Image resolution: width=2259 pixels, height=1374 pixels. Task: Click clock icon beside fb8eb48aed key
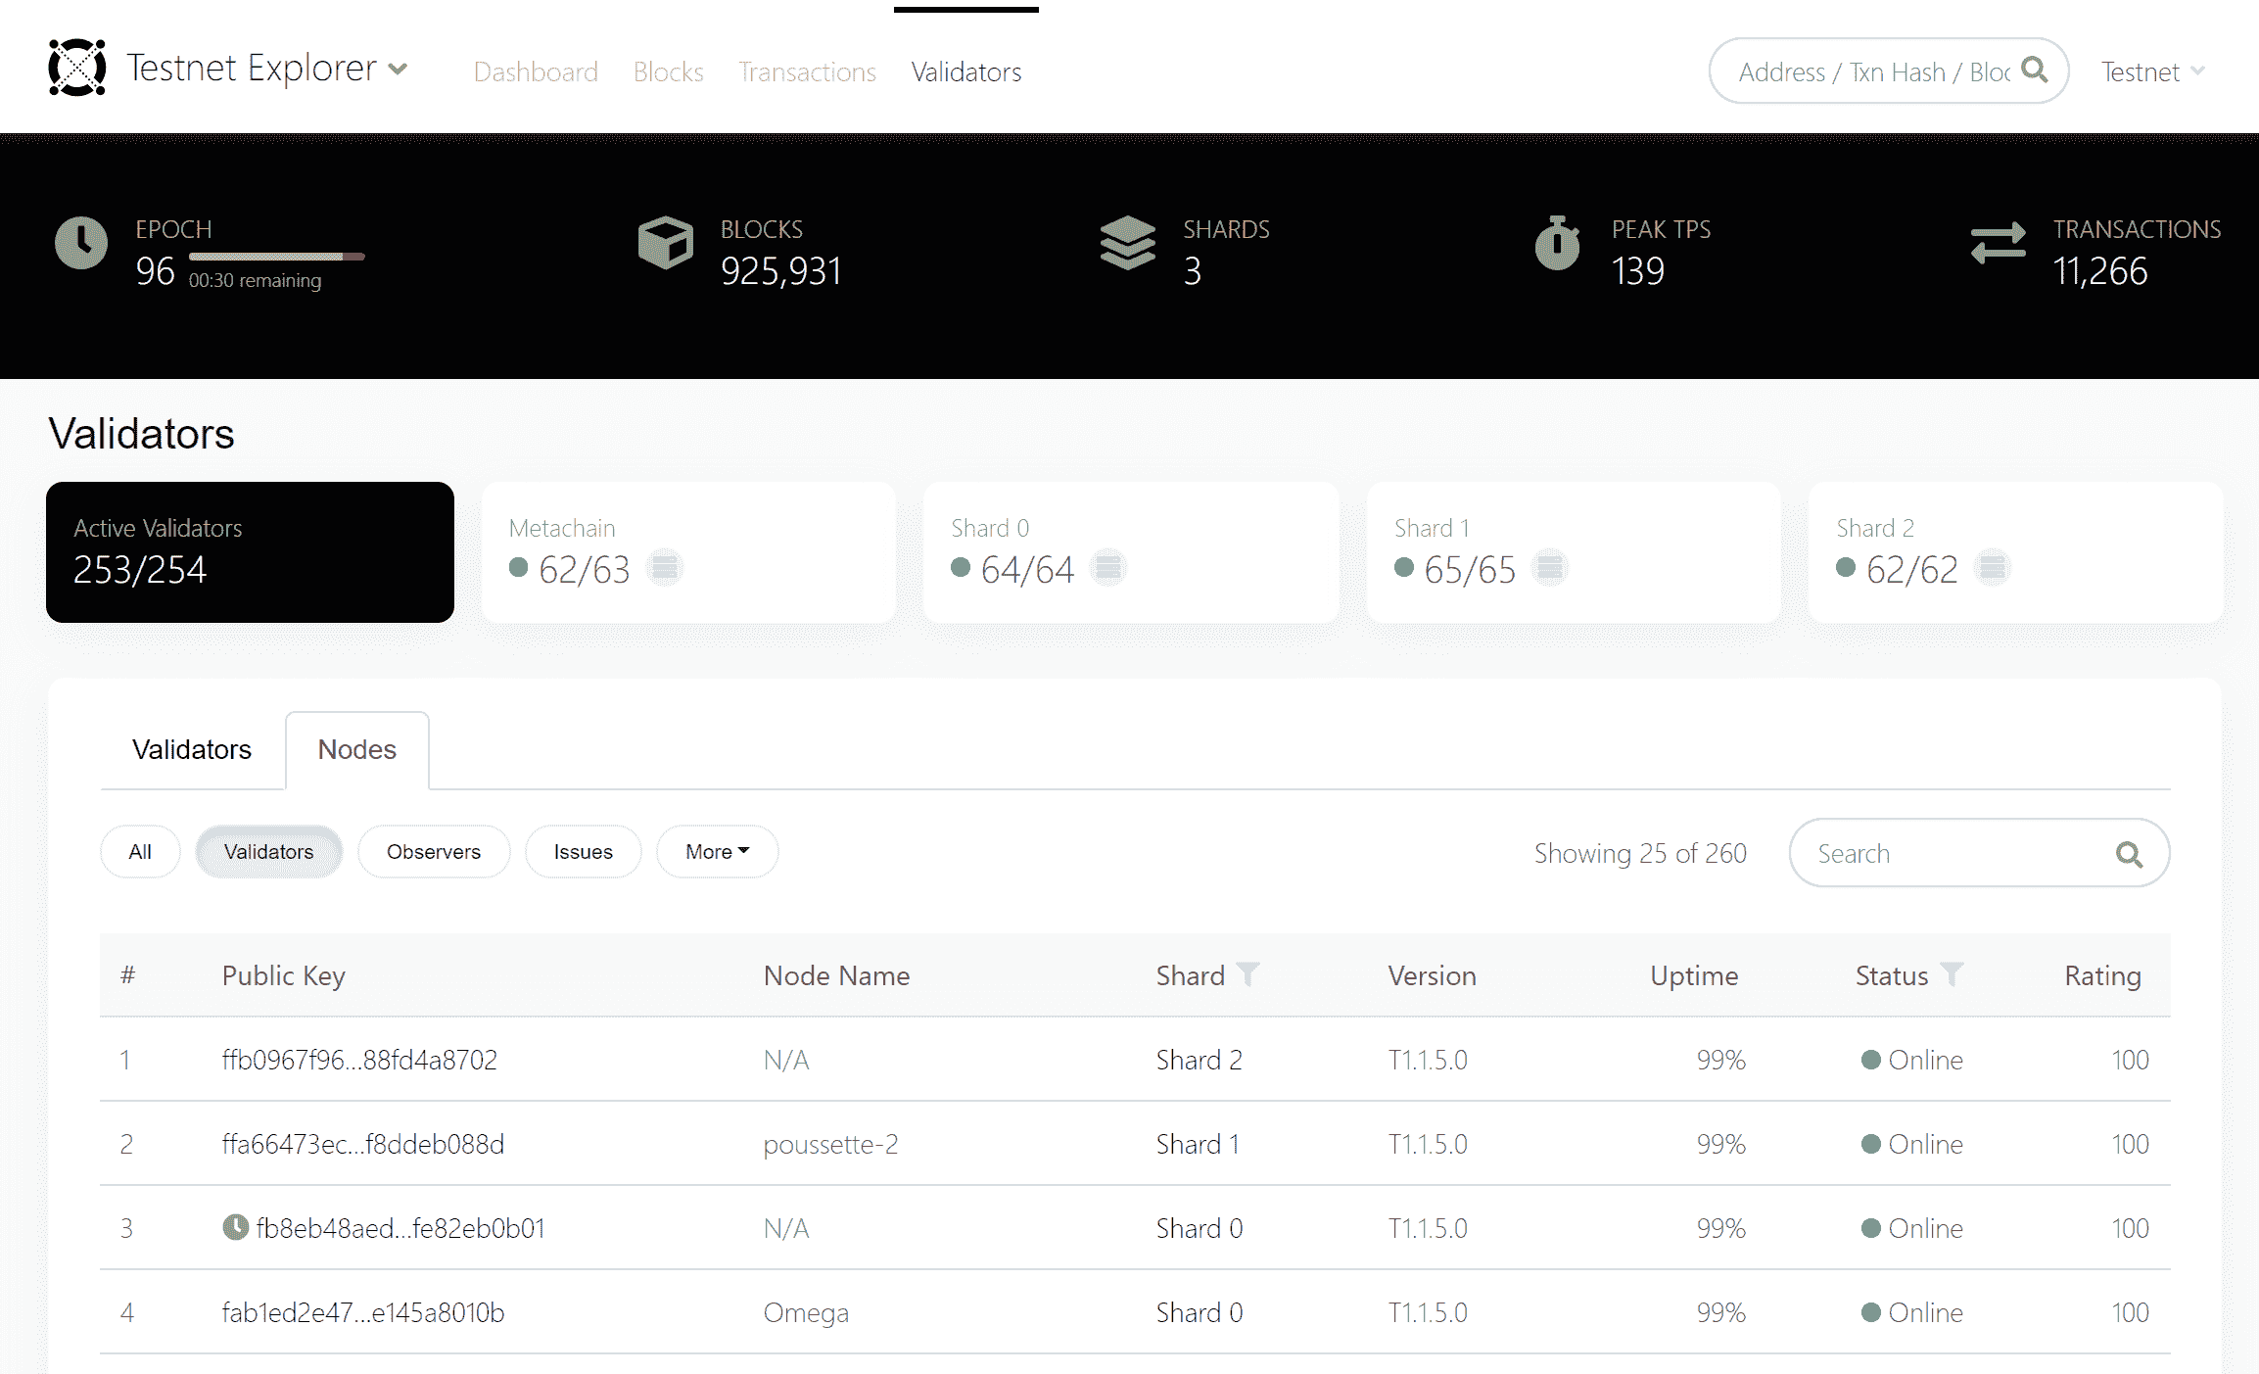(x=235, y=1227)
